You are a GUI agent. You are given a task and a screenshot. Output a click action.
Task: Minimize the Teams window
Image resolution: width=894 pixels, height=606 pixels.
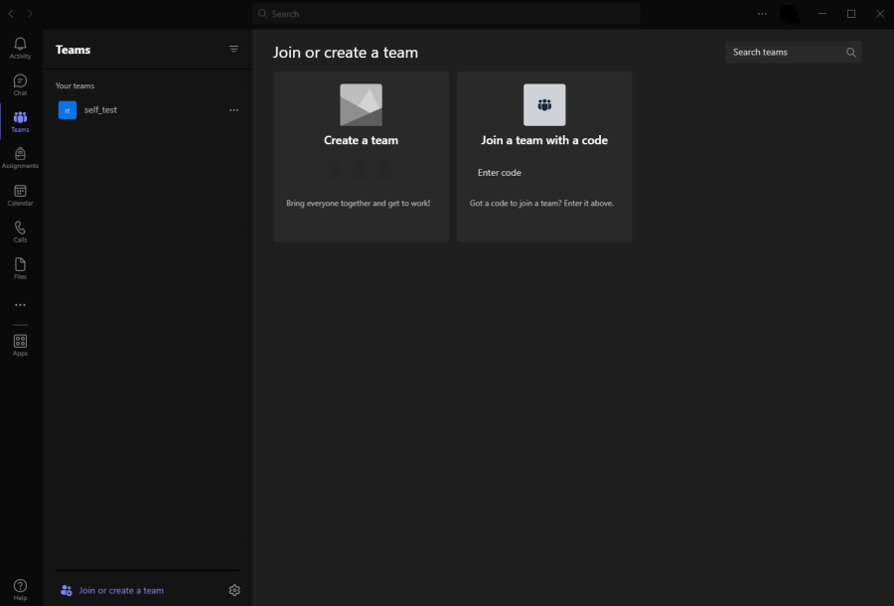(x=822, y=14)
